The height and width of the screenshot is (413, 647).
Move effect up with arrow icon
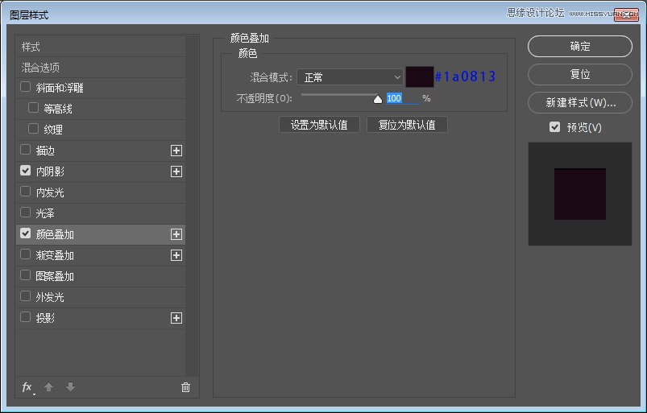(48, 387)
